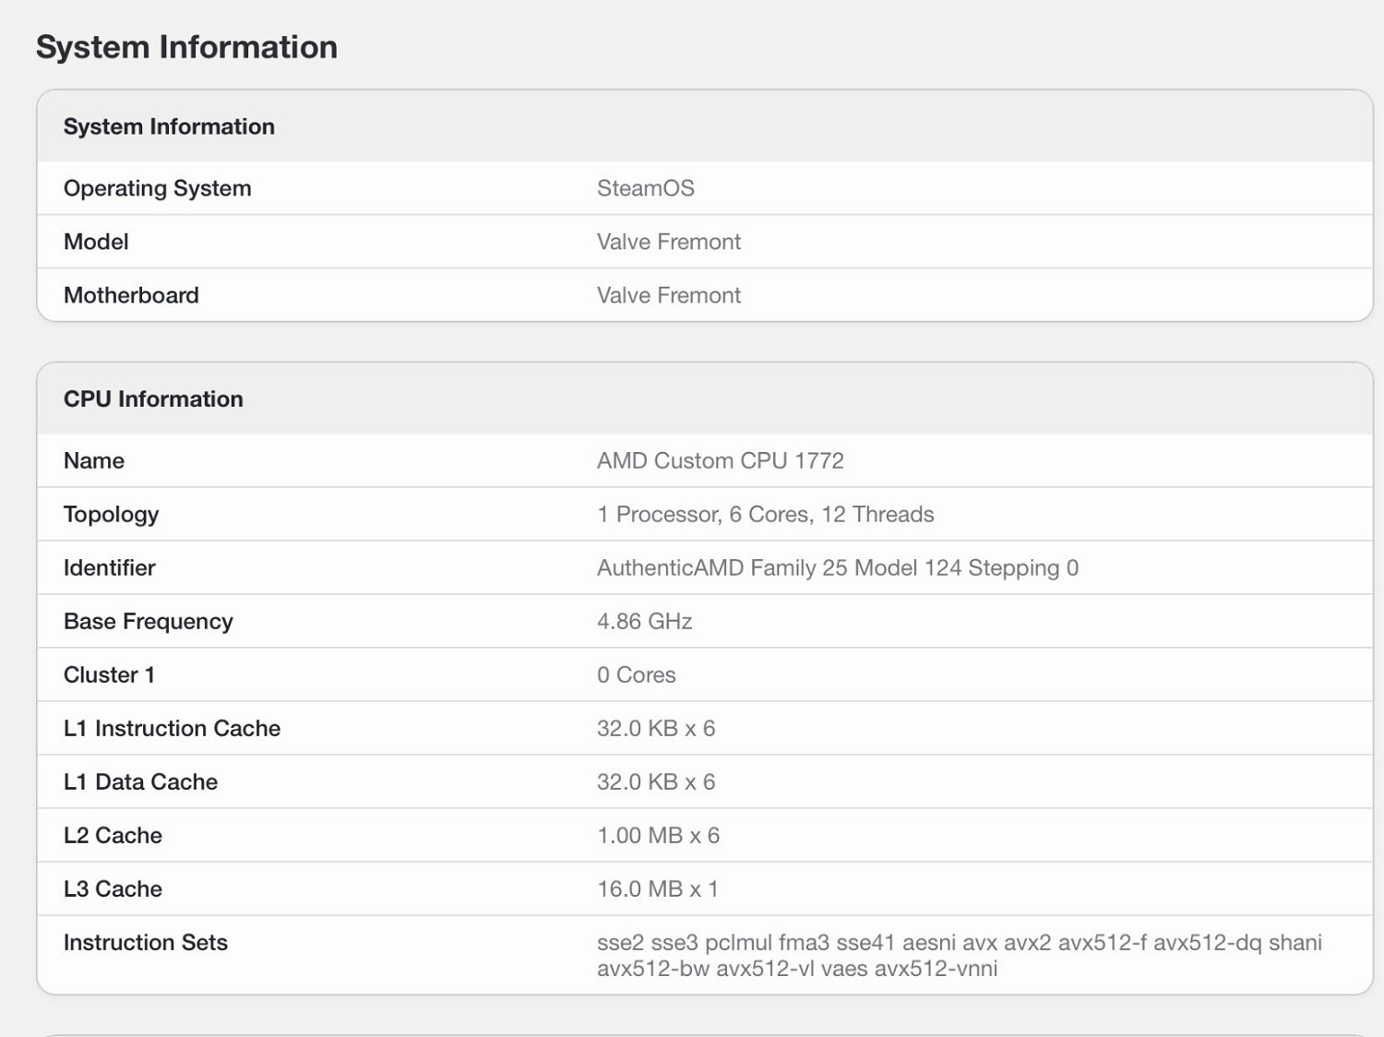Click the System Information page heading
The image size is (1384, 1037).
coord(186,47)
